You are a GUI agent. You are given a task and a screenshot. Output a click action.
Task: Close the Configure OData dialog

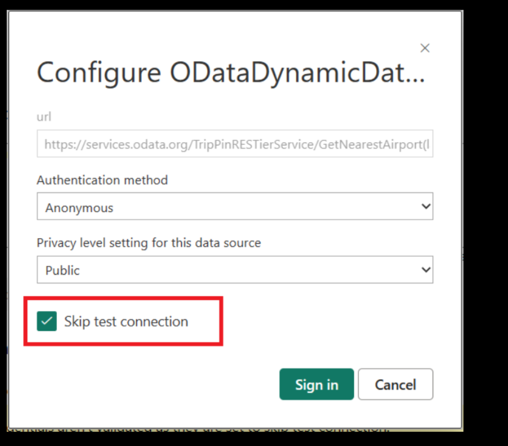pyautogui.click(x=425, y=48)
